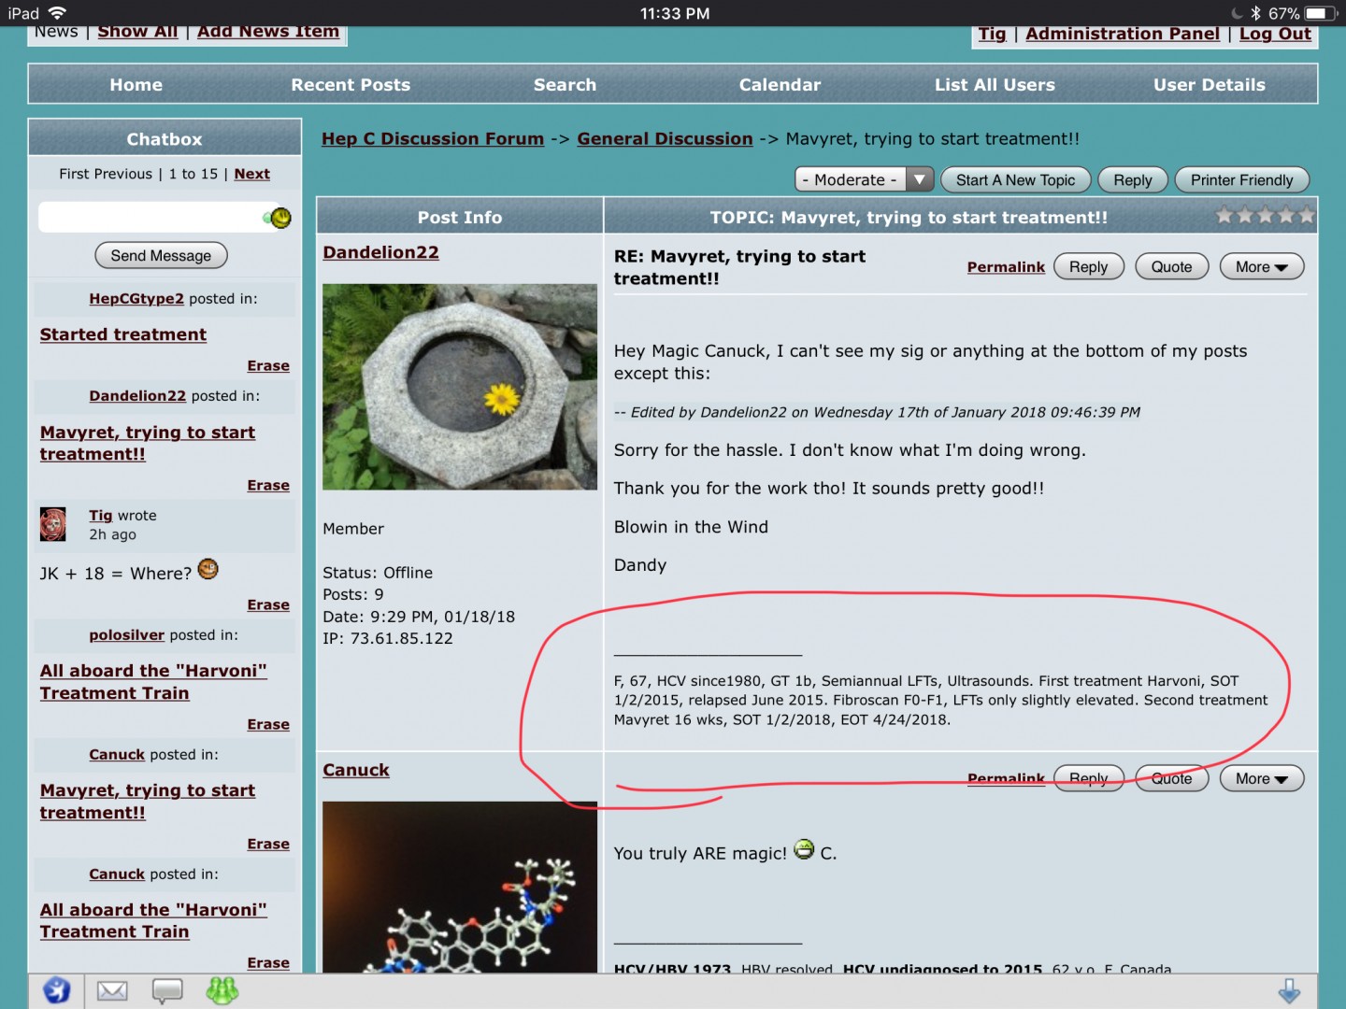Image resolution: width=1346 pixels, height=1009 pixels.
Task: Click the speech bubble chat icon
Action: click(167, 990)
